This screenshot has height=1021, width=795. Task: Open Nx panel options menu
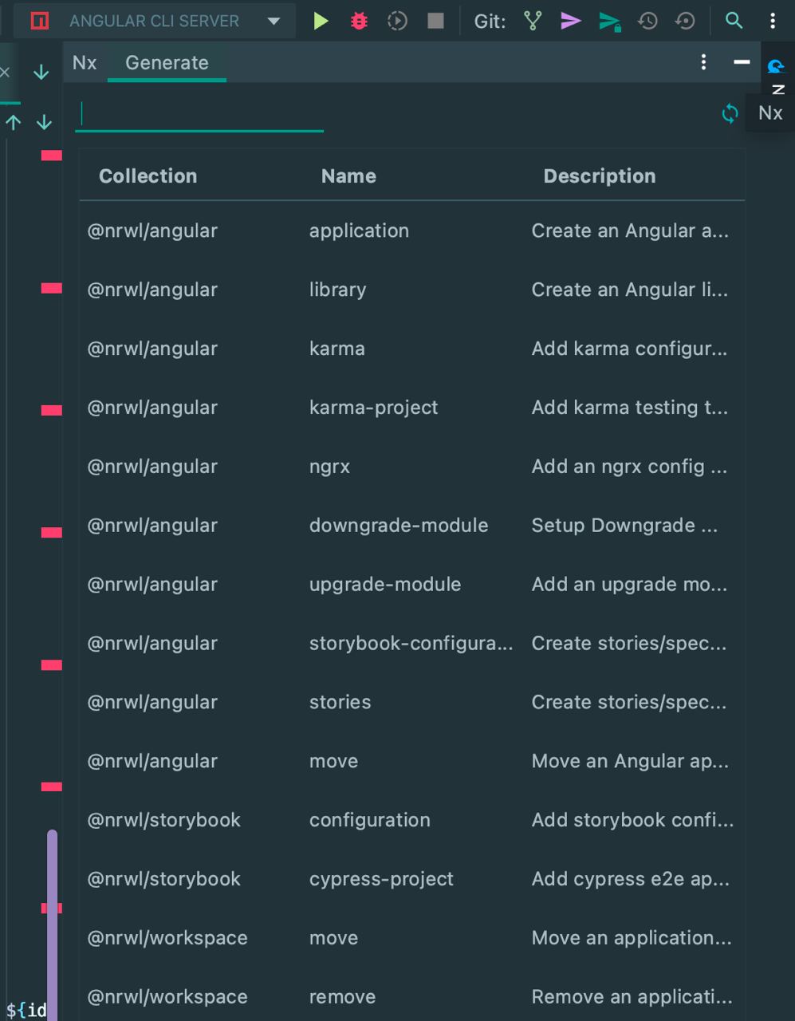click(x=703, y=62)
